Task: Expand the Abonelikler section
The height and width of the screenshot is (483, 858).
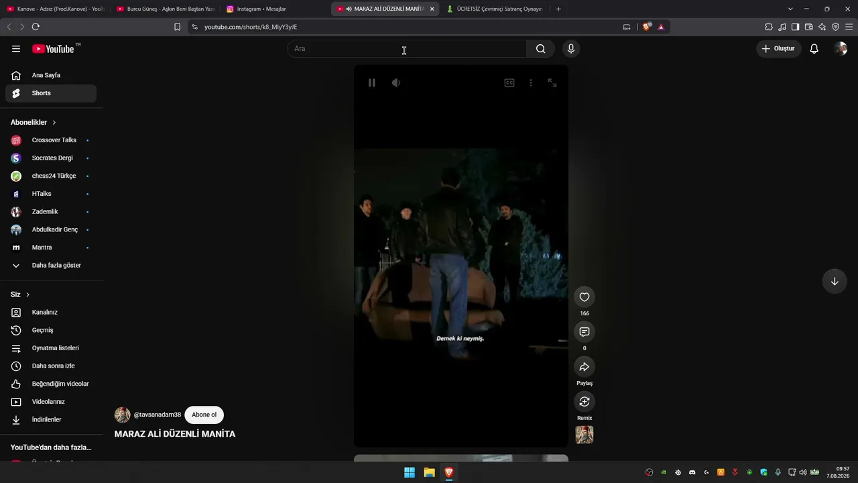Action: (x=34, y=122)
